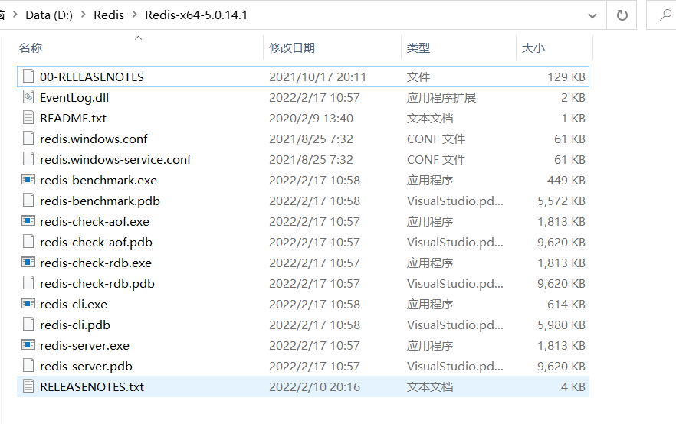Click the 129 KB size cell

click(566, 77)
